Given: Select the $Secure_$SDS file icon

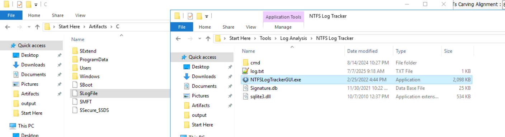Looking at the screenshot, I should [x=75, y=110].
